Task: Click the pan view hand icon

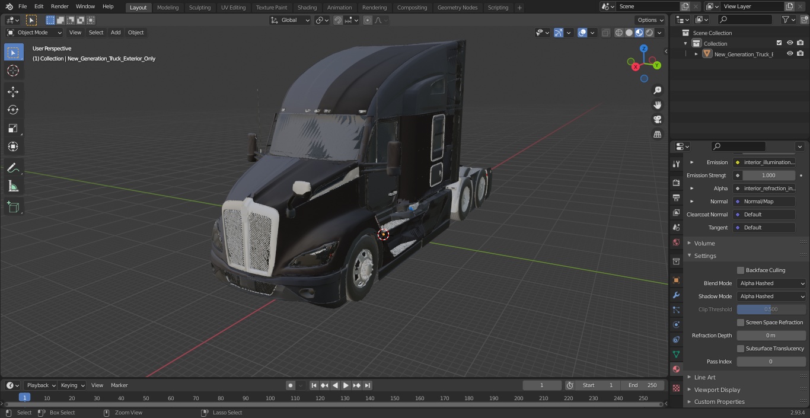Action: click(658, 105)
